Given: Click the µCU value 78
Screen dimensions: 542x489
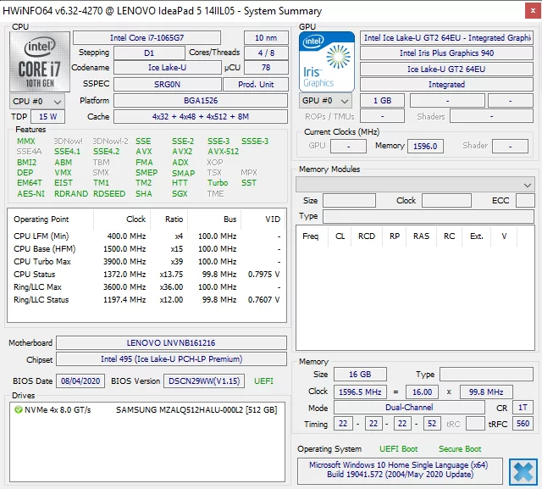Looking at the screenshot, I should tap(266, 68).
